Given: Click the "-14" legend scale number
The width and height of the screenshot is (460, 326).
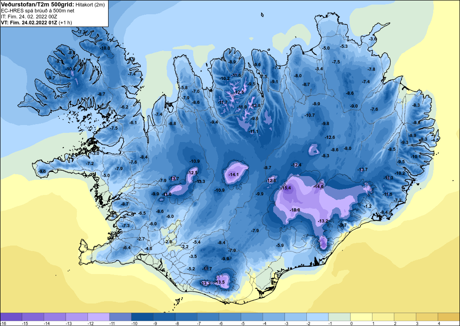Looking at the screenshot, I should [46, 323].
